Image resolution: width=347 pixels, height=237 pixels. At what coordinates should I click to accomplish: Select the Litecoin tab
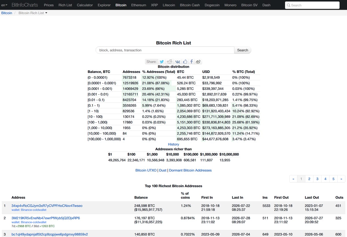tap(169, 5)
